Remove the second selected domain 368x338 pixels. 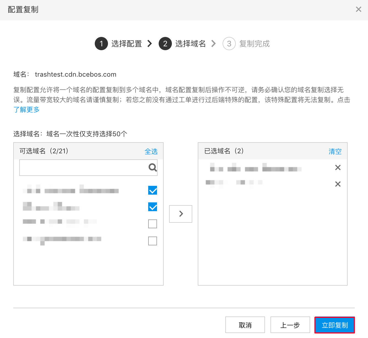(x=338, y=184)
